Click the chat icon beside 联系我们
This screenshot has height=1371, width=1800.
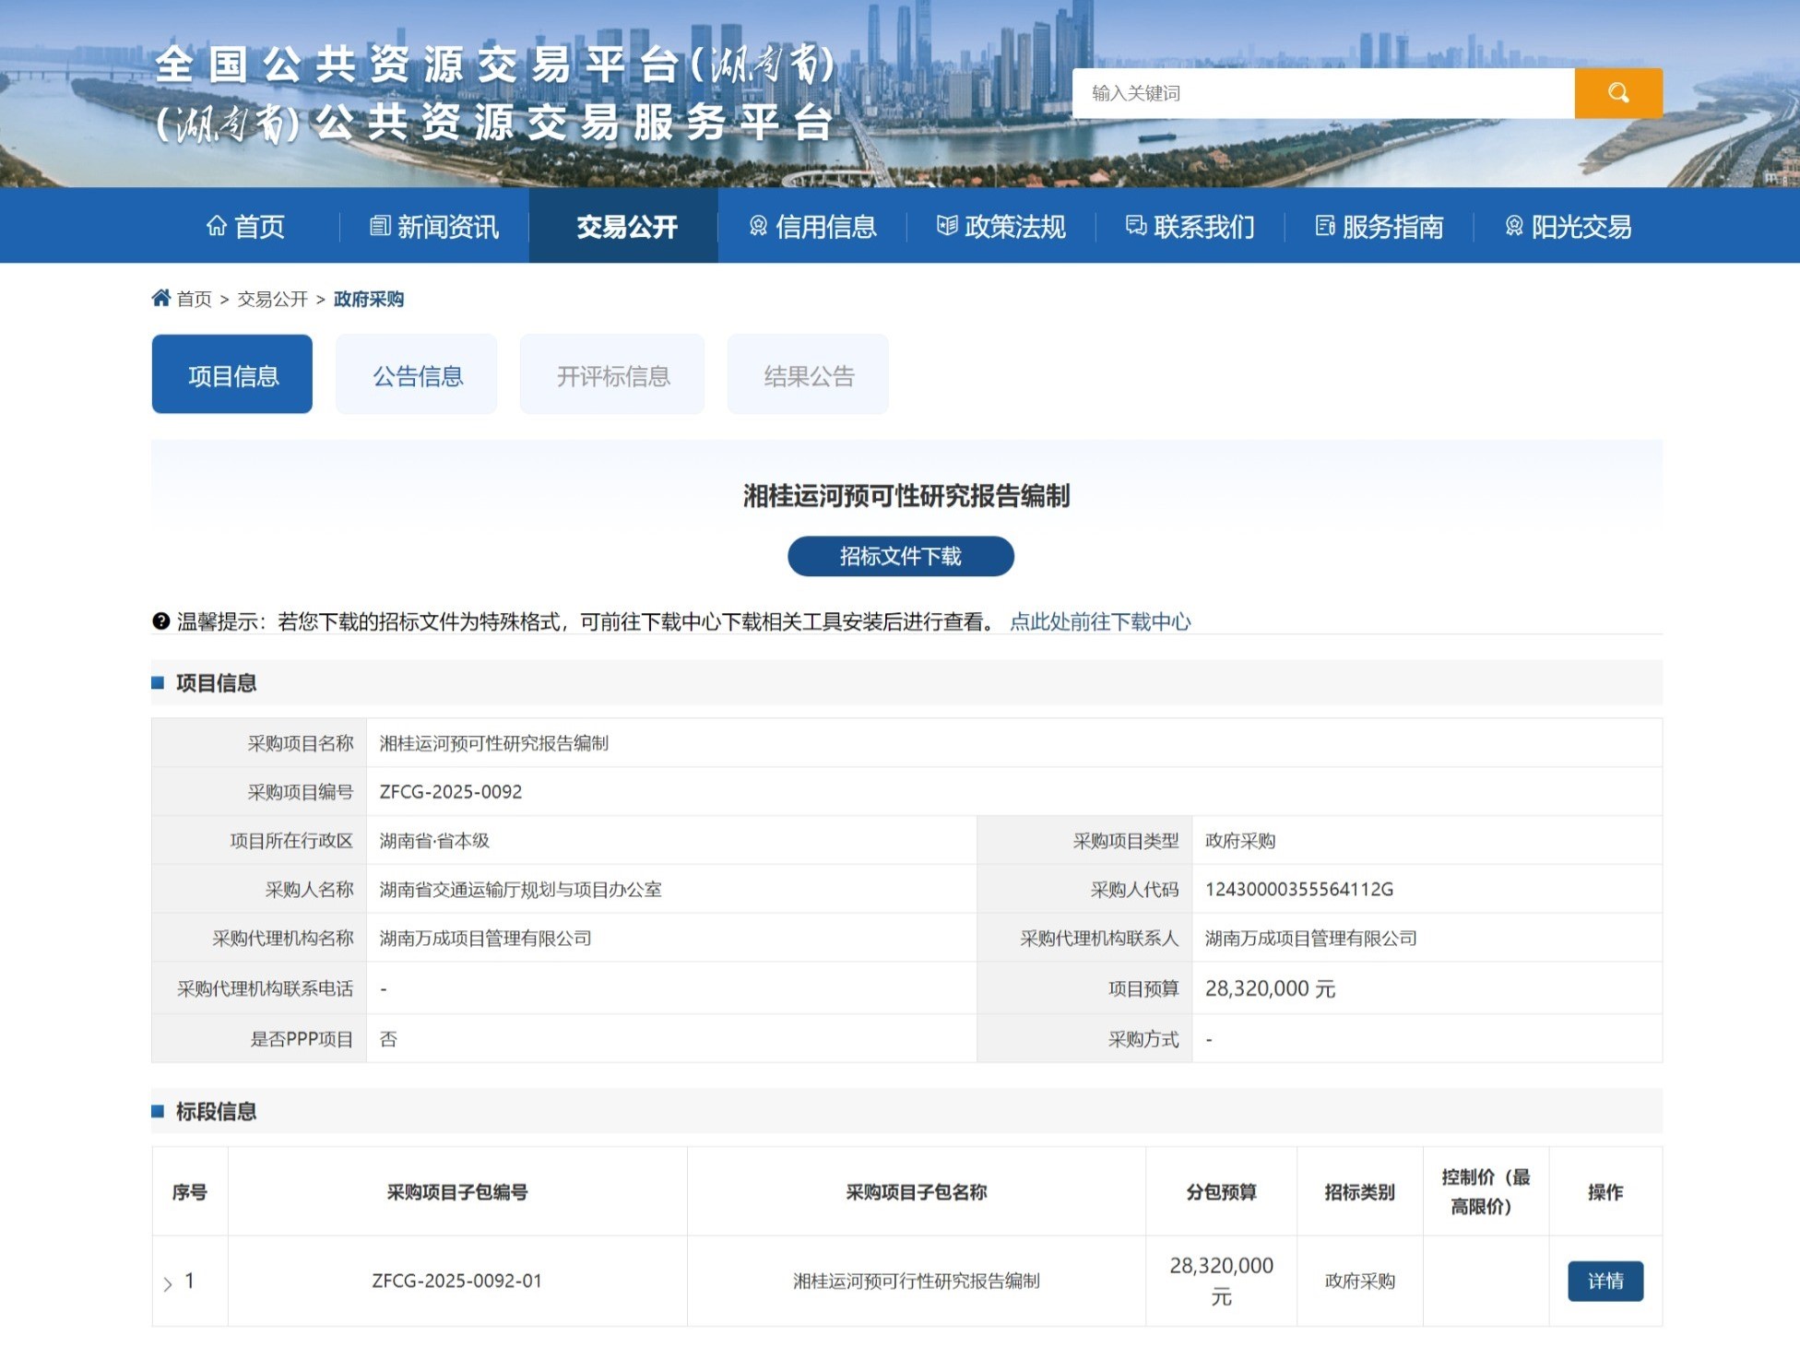[1136, 226]
